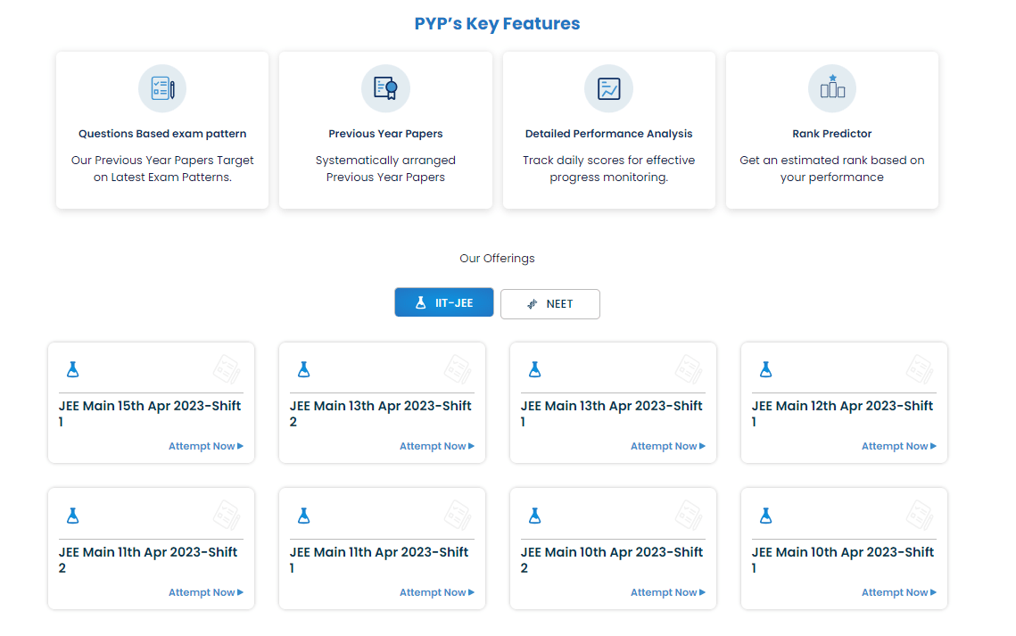Click faded paper icon on JEE Main 13th Apr Shift 2 card
This screenshot has height=636, width=1016.
click(x=458, y=368)
